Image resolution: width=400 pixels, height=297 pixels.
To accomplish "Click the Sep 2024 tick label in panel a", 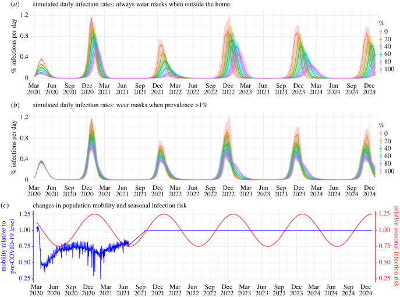I will click(352, 89).
